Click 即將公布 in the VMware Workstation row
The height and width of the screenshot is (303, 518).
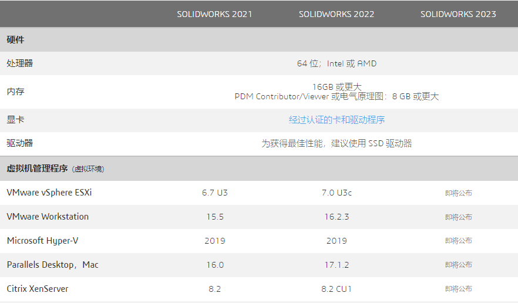pos(459,217)
